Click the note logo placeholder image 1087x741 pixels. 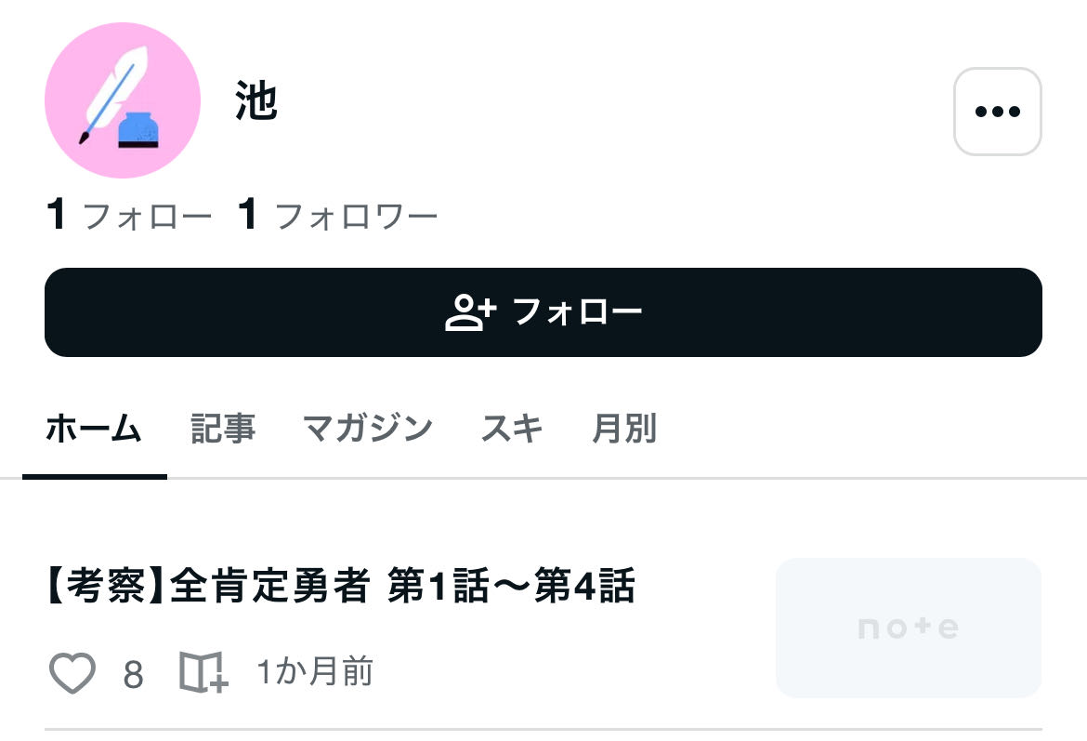click(x=908, y=628)
